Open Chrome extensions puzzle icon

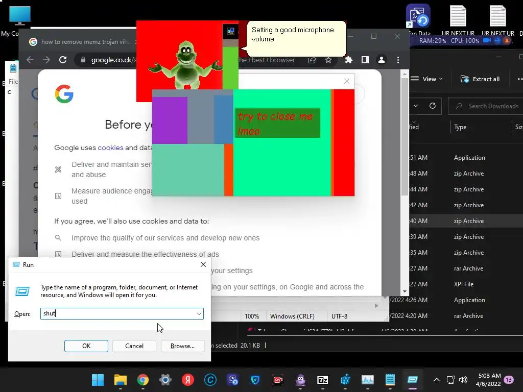[x=348, y=60]
